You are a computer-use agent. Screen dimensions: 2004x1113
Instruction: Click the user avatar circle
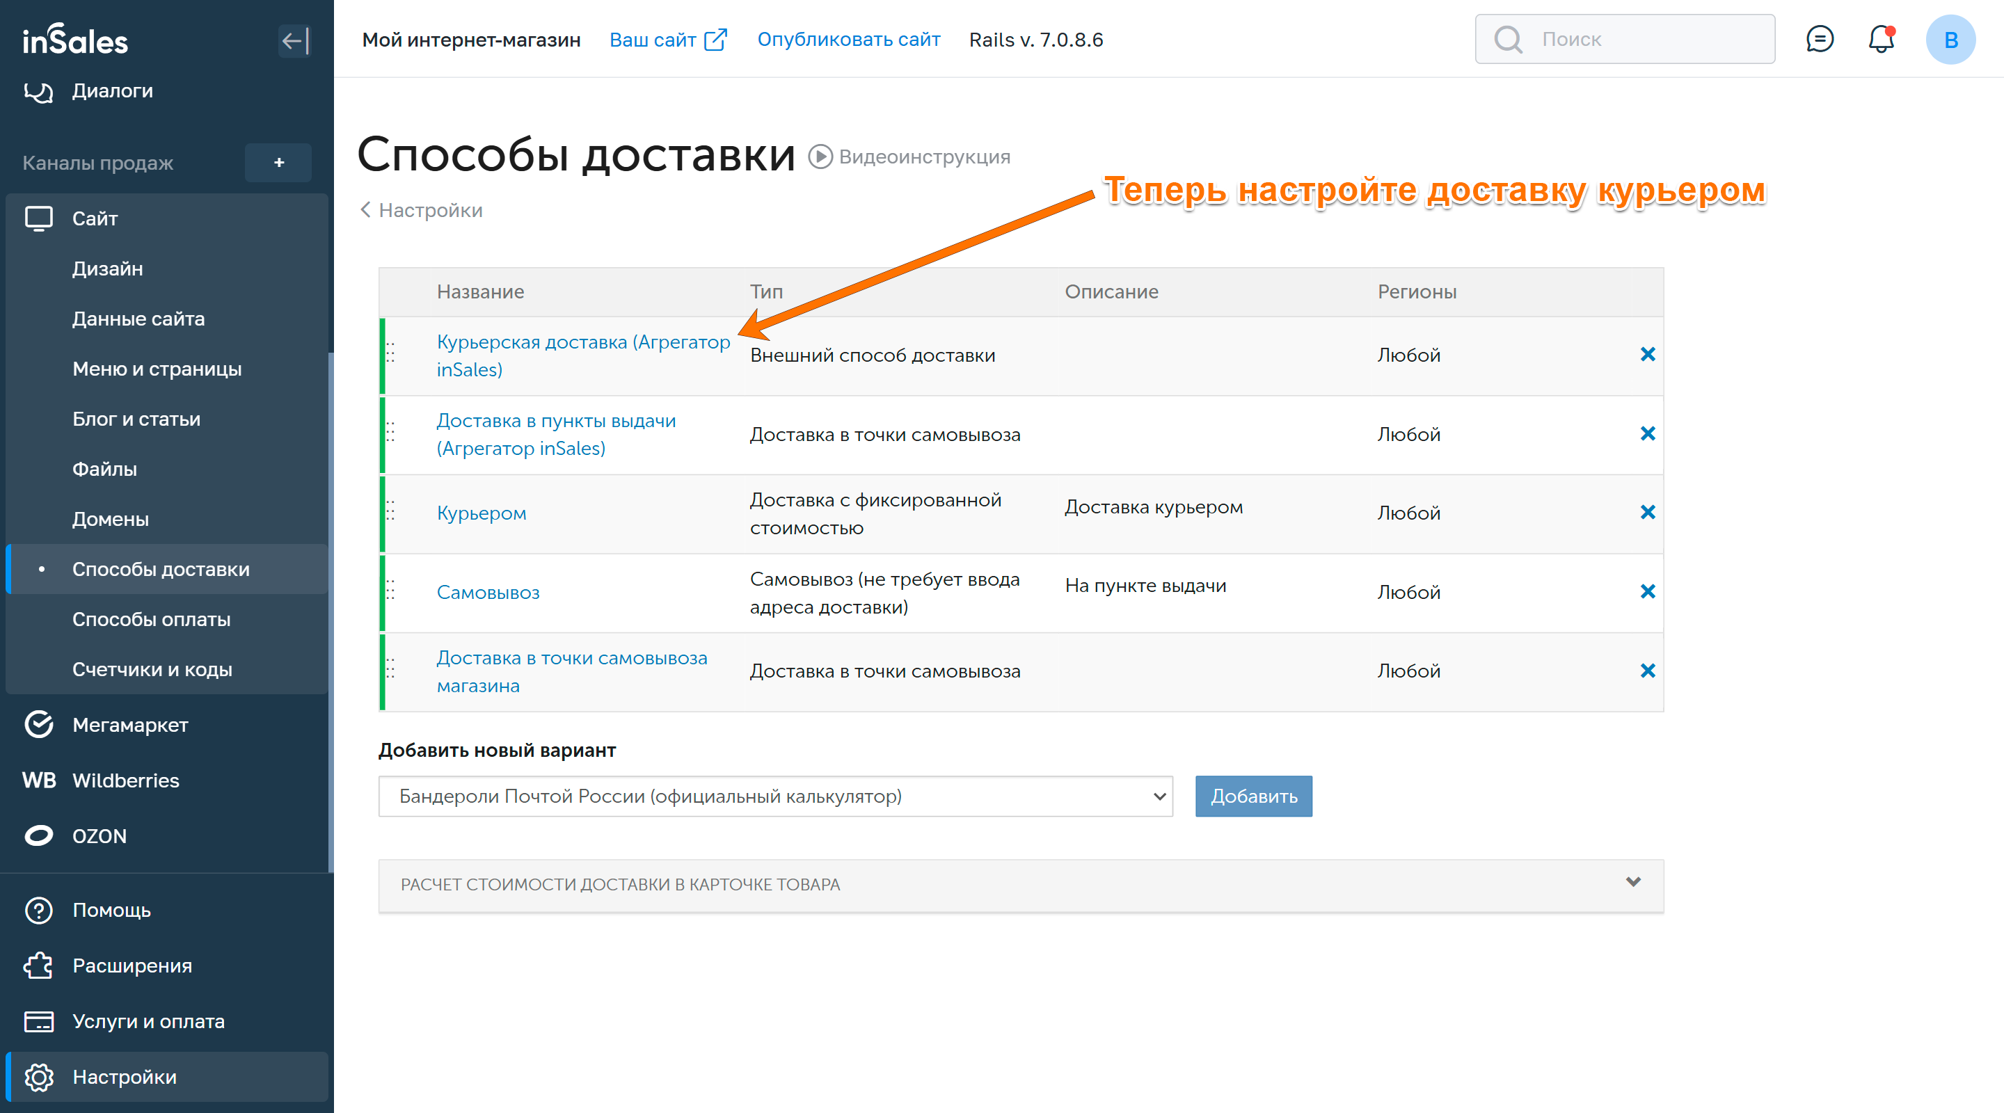coord(1950,40)
